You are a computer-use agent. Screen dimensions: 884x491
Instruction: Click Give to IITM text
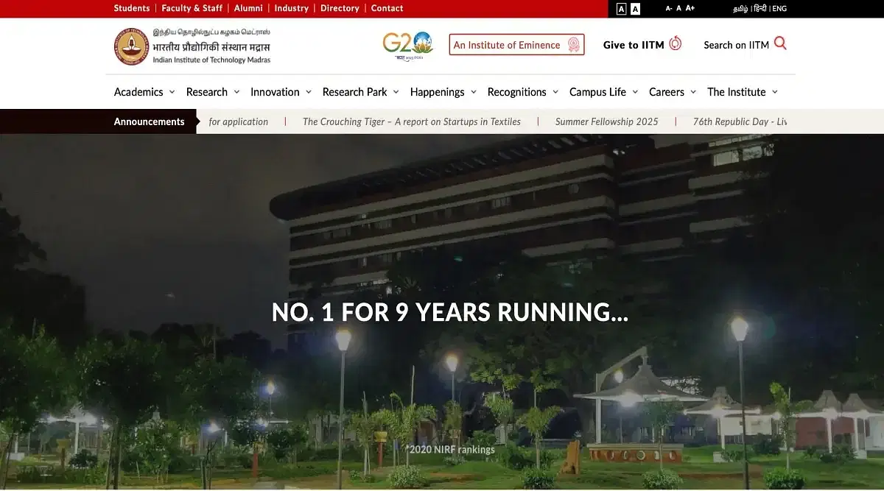tap(634, 45)
